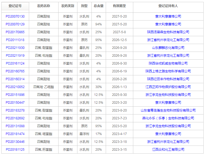Open 陕西华戎凯威生物有限公司 holder link
205x155 pixels.
pos(168,63)
